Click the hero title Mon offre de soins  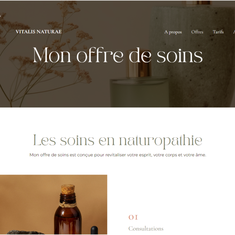click(117, 55)
